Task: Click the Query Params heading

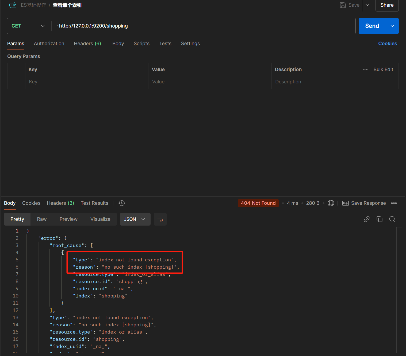Action: [x=24, y=56]
